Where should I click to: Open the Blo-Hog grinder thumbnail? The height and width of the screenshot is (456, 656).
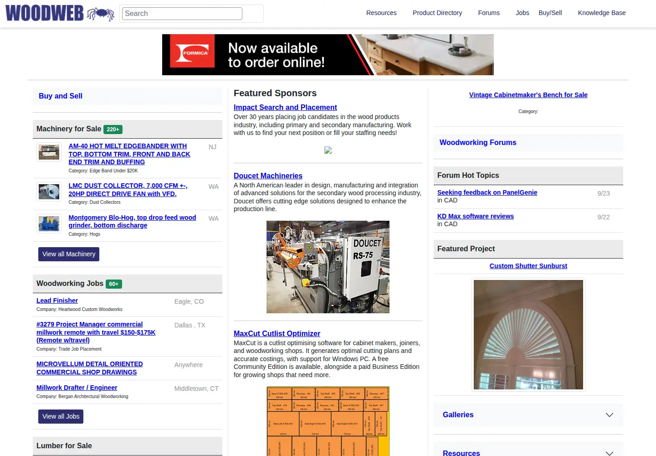(x=49, y=223)
